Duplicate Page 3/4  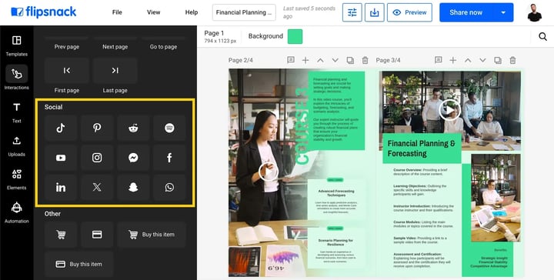click(x=498, y=60)
